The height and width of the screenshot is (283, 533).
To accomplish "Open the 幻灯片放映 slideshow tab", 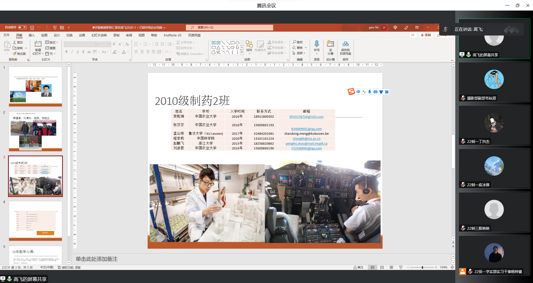I will [99, 35].
